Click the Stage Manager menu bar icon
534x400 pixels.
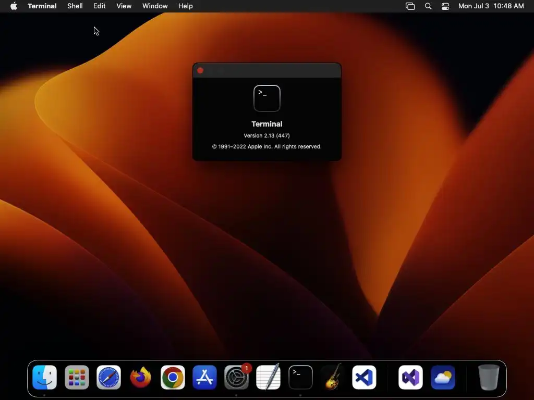click(x=410, y=6)
